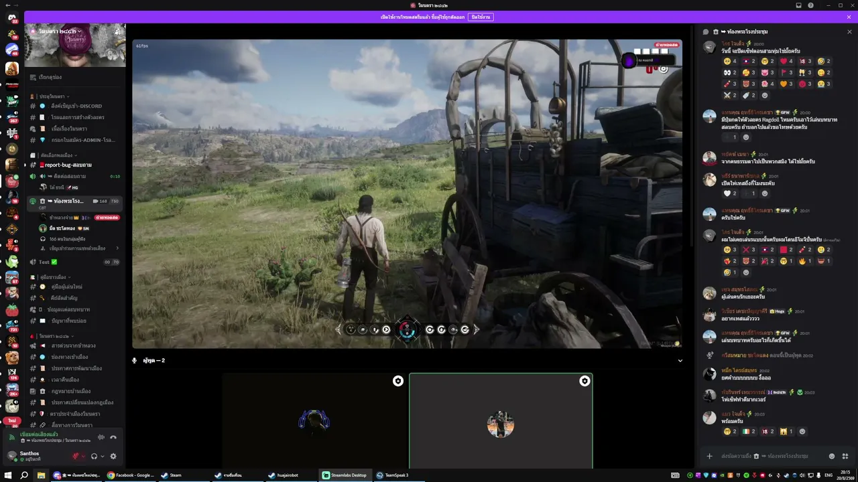
Task: Open the report-bug channel
Action: 75,165
